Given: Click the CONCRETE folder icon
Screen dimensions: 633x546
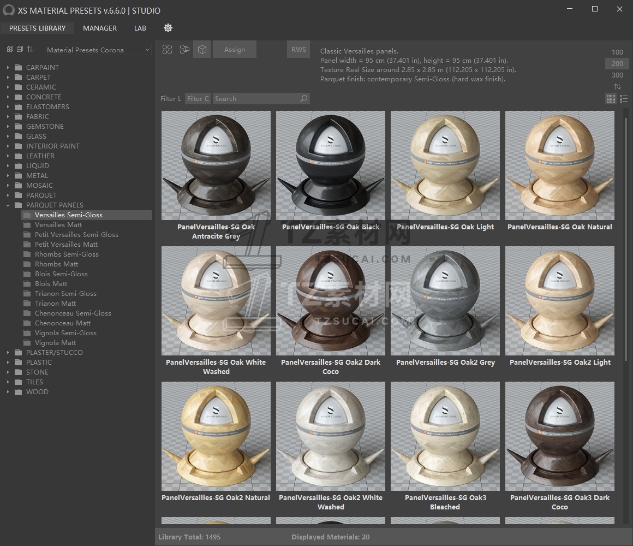Looking at the screenshot, I should pos(18,97).
